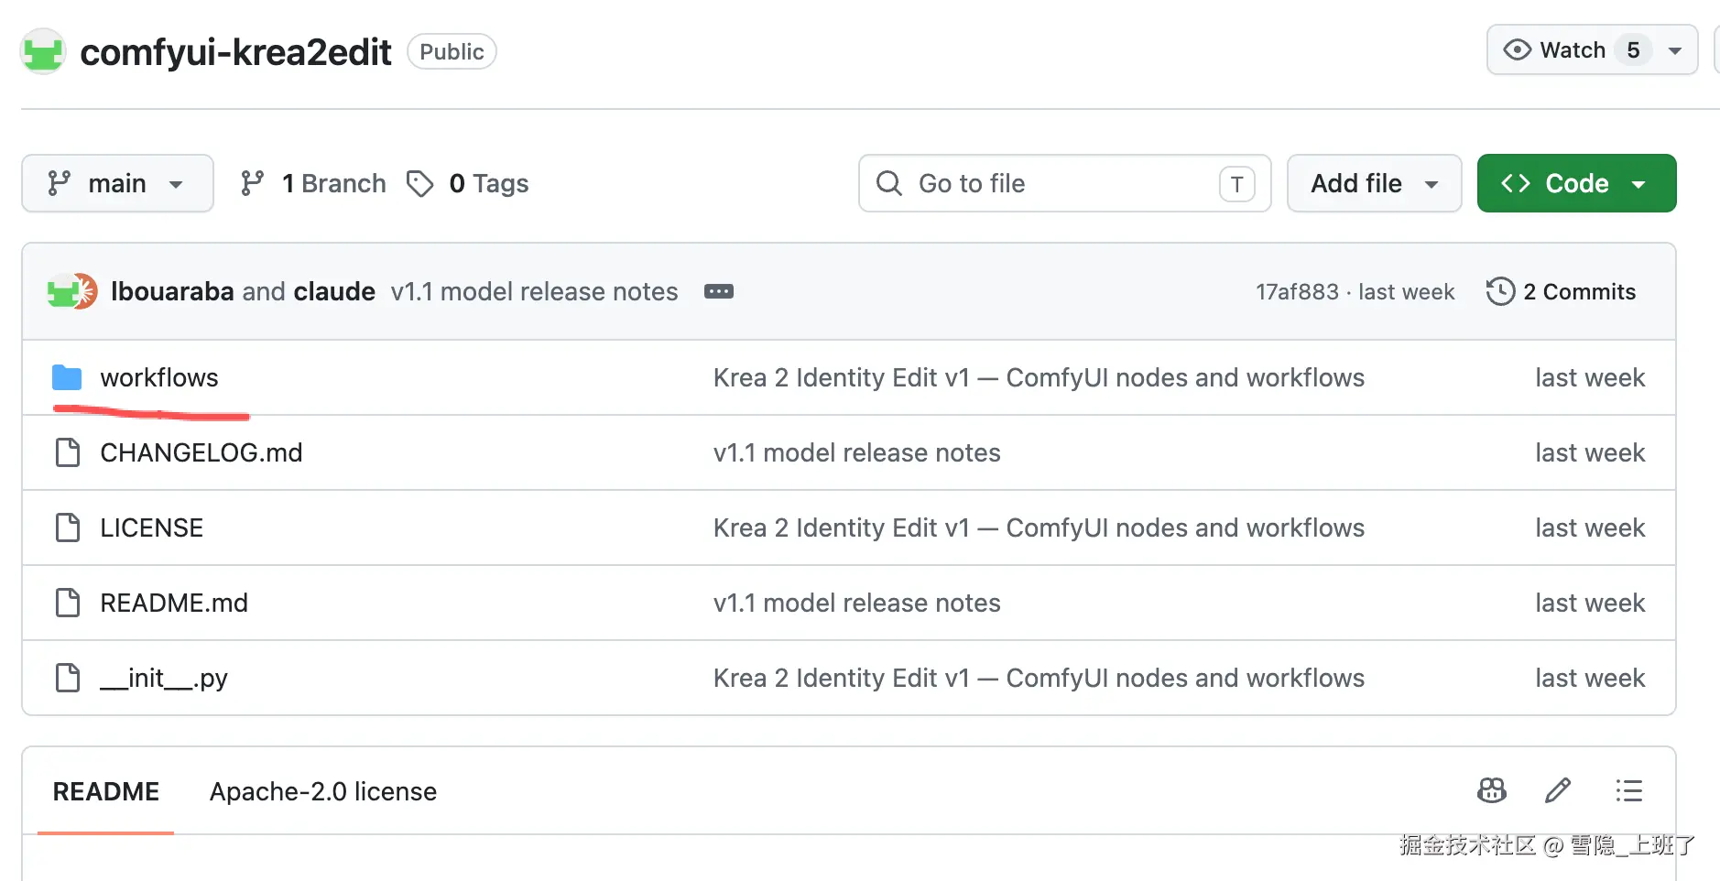Open the Add file dropdown
1720x881 pixels.
1374,183
